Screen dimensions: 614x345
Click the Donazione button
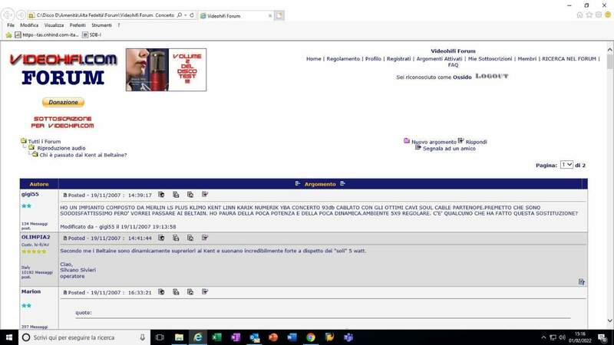click(63, 102)
